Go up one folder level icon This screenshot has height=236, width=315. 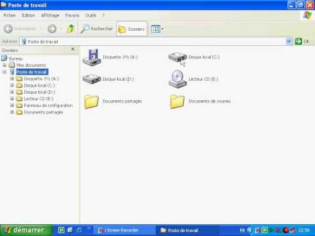pos(71,29)
